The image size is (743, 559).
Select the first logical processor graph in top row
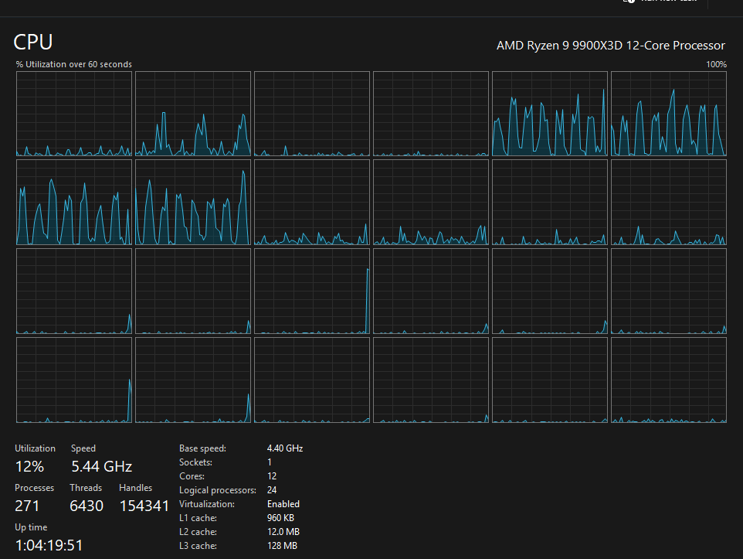point(74,114)
